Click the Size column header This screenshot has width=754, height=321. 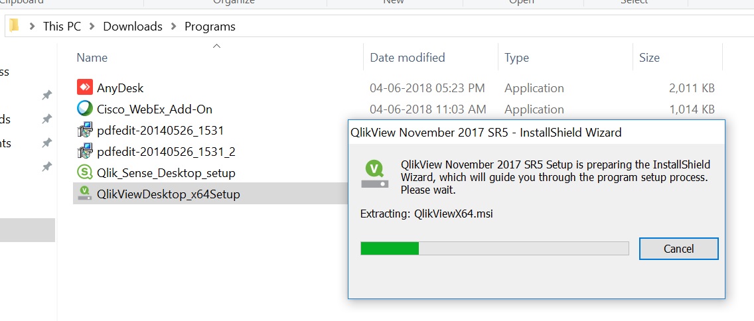click(649, 58)
